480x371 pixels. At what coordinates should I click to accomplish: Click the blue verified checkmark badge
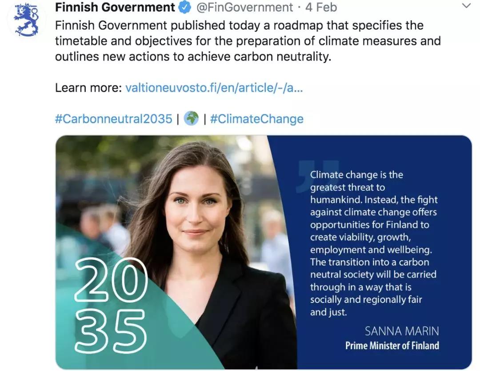coord(184,8)
